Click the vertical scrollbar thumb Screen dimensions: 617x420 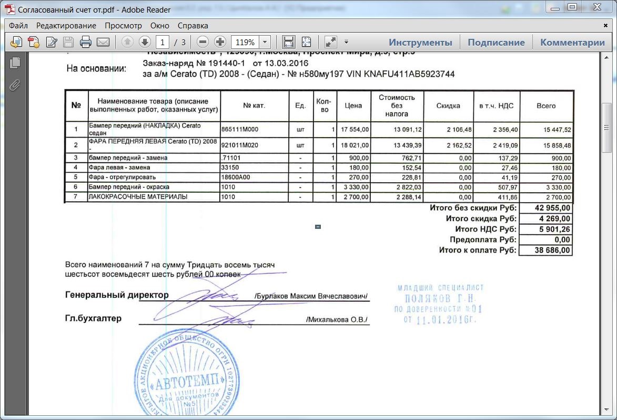(x=606, y=128)
